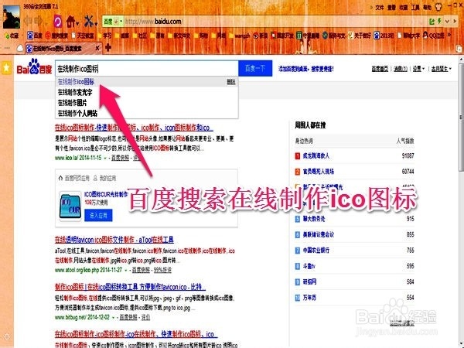464x348 pixels.
Task: Open the QQ注册 bookmark
Action: [434, 36]
